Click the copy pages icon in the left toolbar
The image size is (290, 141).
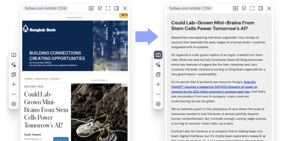[x=14, y=75]
